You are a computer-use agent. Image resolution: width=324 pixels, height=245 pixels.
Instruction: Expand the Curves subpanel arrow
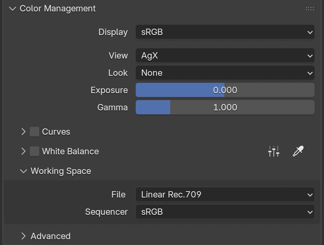coord(24,132)
